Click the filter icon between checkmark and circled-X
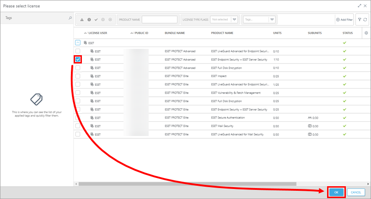 (x=103, y=20)
